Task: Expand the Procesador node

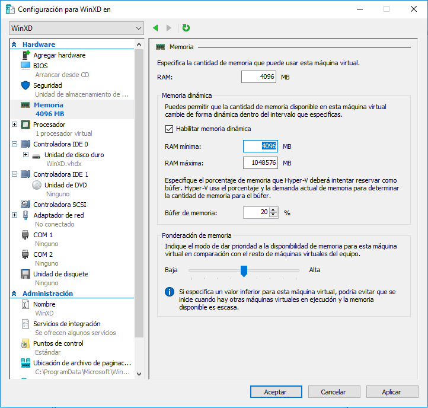Action: [x=14, y=125]
